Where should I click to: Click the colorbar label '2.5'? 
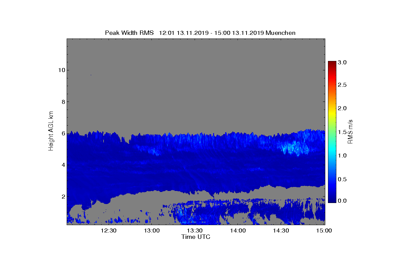click(342, 85)
